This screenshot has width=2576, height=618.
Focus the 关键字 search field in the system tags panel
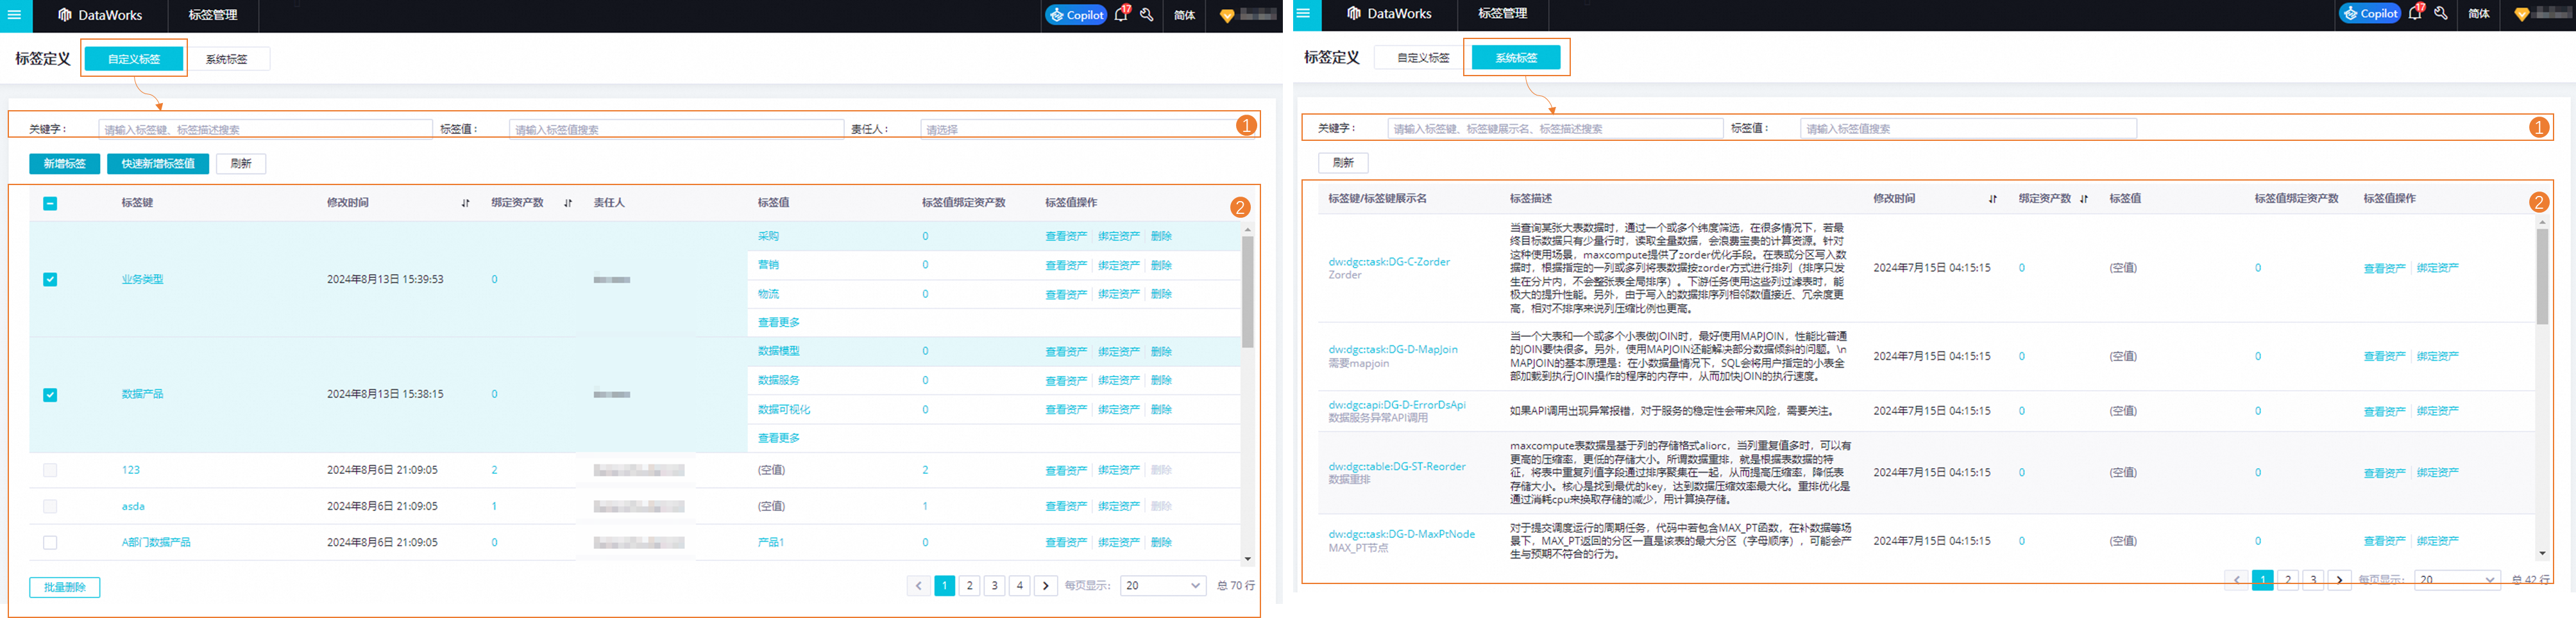click(1555, 128)
